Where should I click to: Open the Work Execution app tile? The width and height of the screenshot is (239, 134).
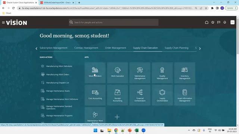(117, 73)
